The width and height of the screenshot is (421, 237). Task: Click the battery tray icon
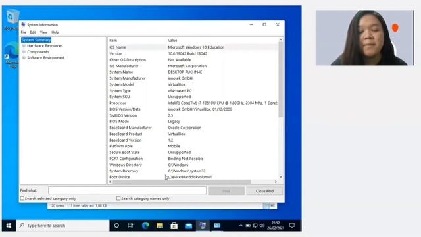click(248, 226)
